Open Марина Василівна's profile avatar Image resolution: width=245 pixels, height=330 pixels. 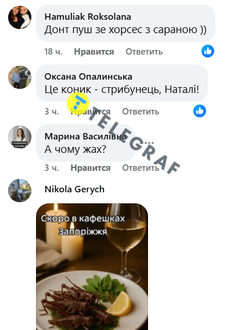click(20, 137)
